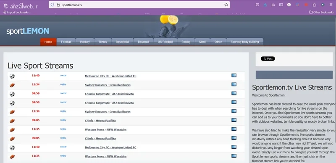Open upper Chiefs - Moana Pasifika link
The height and width of the screenshot is (163, 336).
click(x=100, y=121)
